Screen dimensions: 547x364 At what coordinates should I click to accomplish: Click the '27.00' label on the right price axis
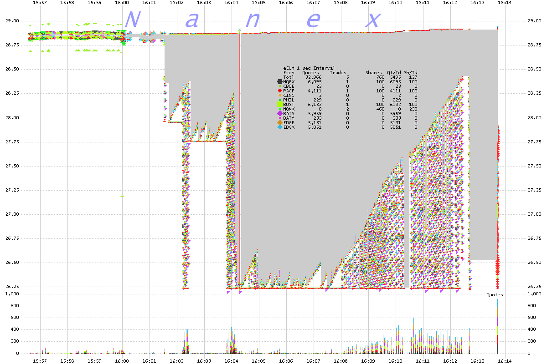[534, 214]
